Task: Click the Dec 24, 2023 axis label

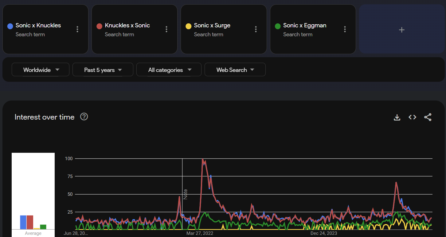Action: 324,233
